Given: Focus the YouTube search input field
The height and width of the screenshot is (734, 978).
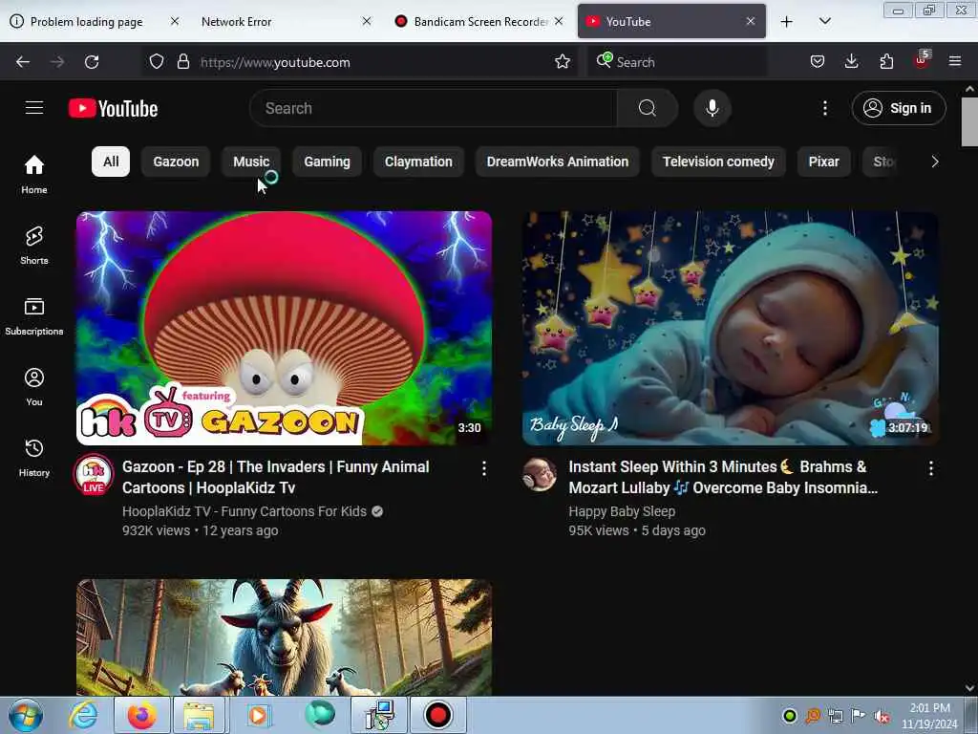Looking at the screenshot, I should pos(434,108).
